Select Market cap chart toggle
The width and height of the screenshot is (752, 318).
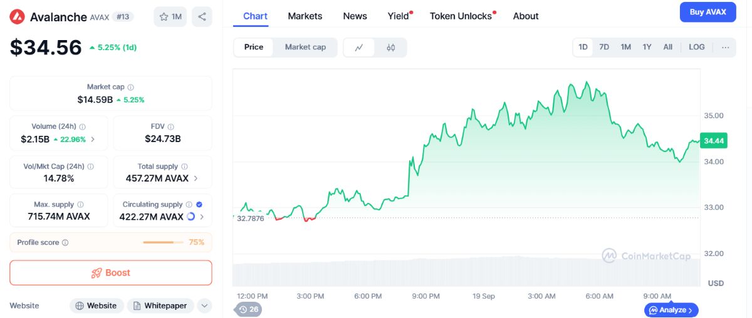tap(305, 48)
